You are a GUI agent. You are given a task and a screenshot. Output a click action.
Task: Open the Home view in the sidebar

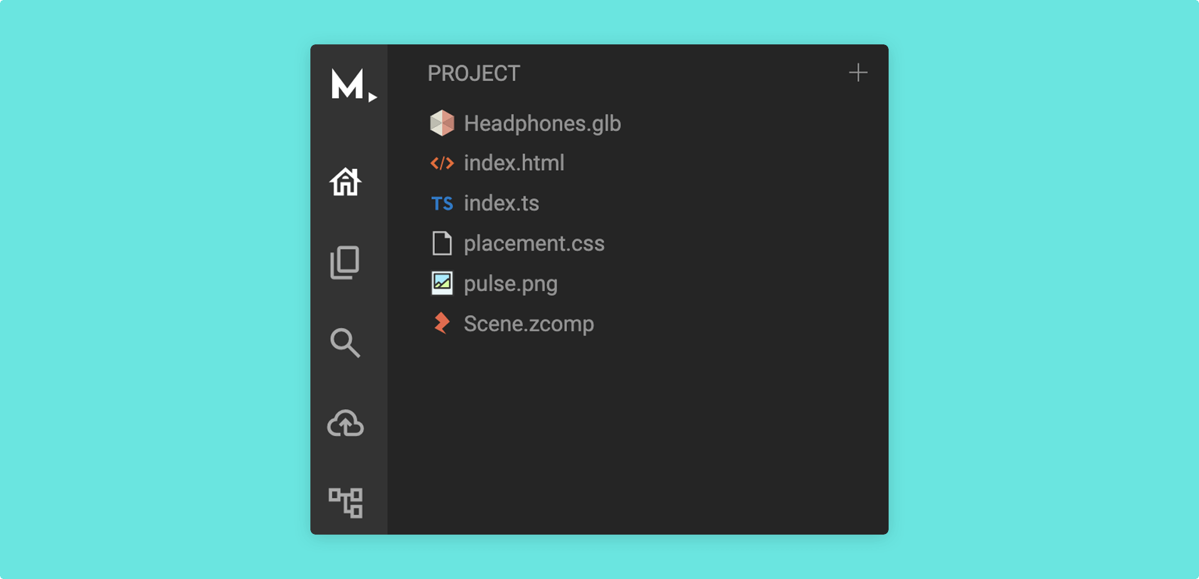click(x=345, y=182)
